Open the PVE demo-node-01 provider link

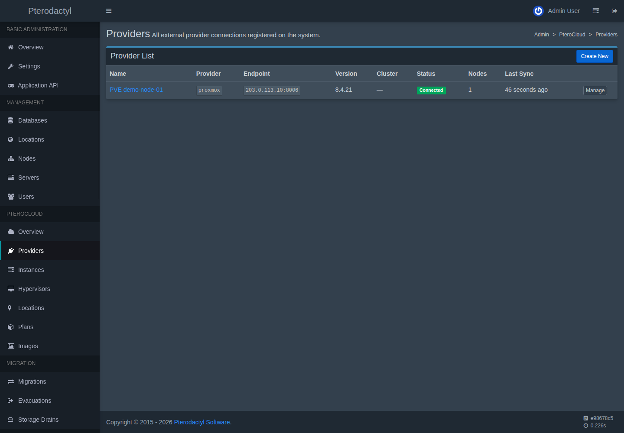click(x=136, y=90)
